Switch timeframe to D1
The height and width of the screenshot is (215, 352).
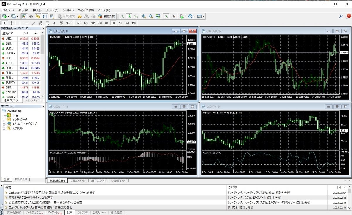[x=120, y=23]
